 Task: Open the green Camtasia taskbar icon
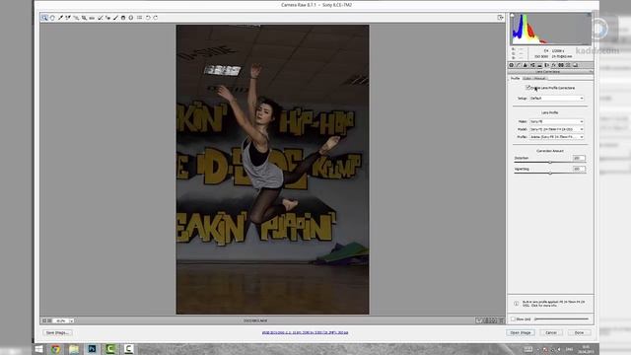tap(110, 349)
